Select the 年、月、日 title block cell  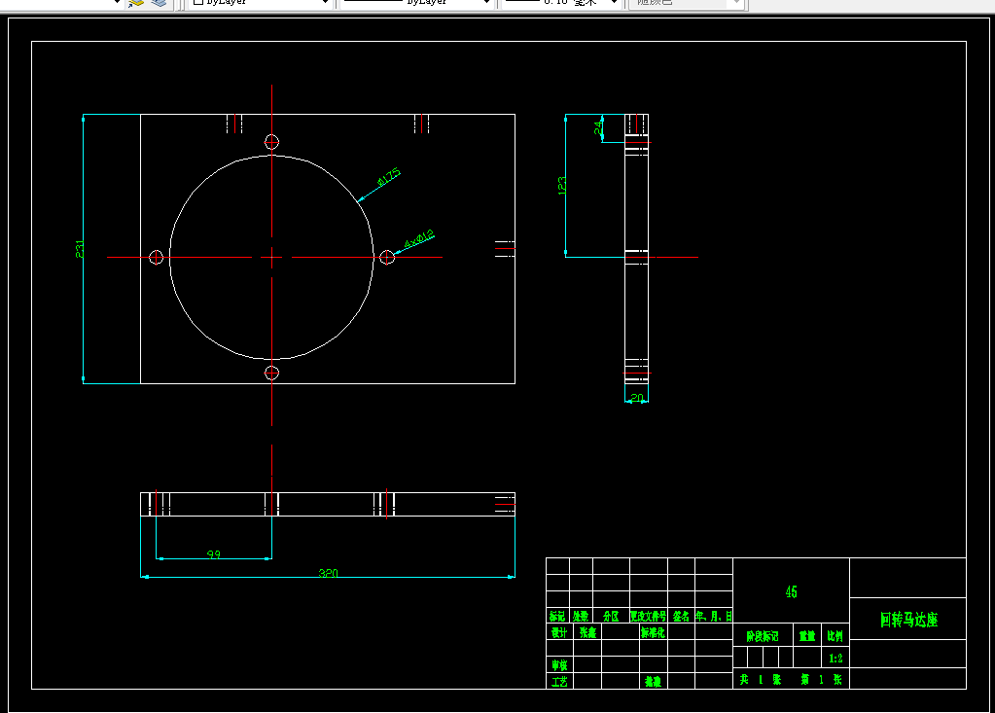coord(714,616)
